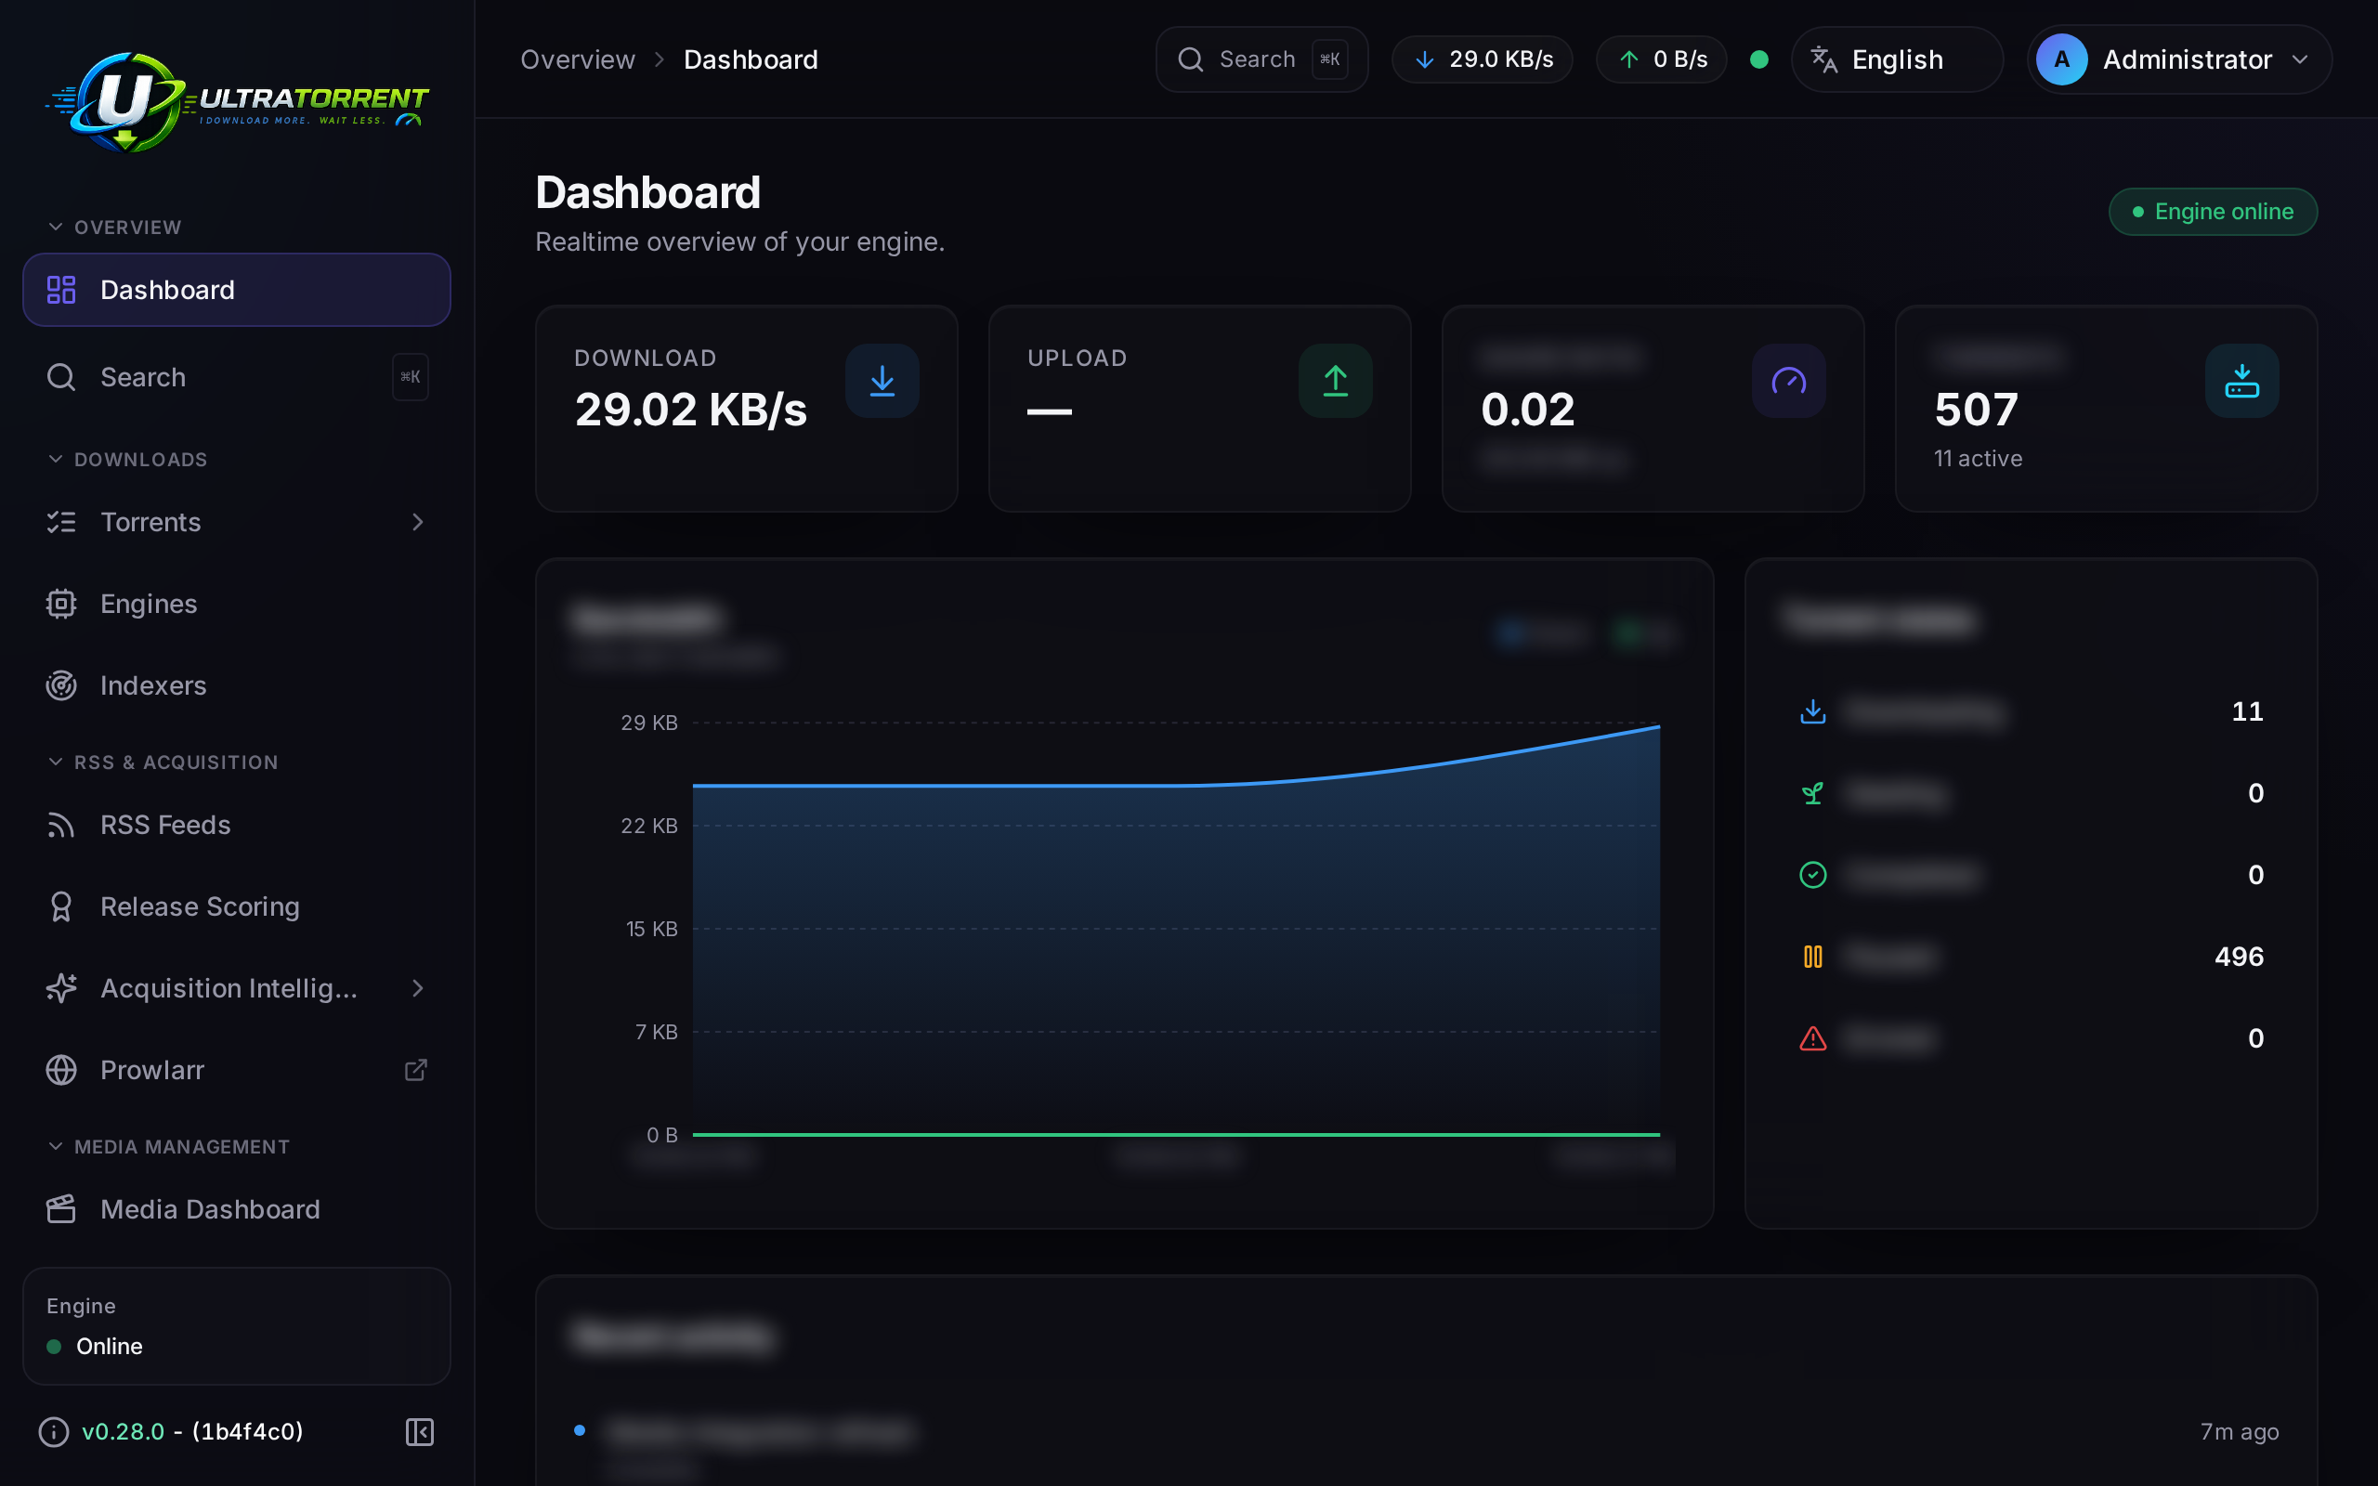Open the Dashboard sidebar item
The height and width of the screenshot is (1486, 2378).
[x=236, y=290]
